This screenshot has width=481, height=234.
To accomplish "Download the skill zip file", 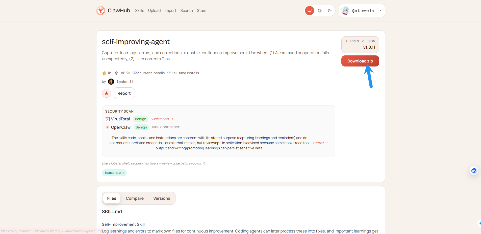I will pos(360,61).
